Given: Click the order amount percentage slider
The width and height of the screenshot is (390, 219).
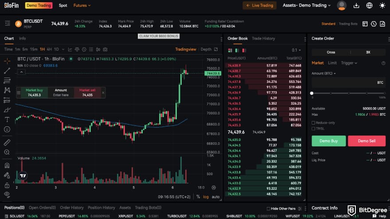Looking at the screenshot, I should pyautogui.click(x=348, y=93).
